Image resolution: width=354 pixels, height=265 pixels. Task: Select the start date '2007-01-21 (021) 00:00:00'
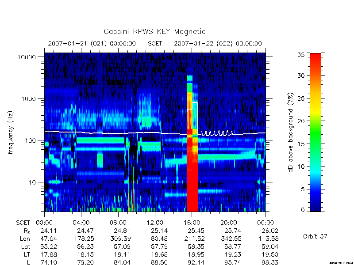click(x=92, y=43)
